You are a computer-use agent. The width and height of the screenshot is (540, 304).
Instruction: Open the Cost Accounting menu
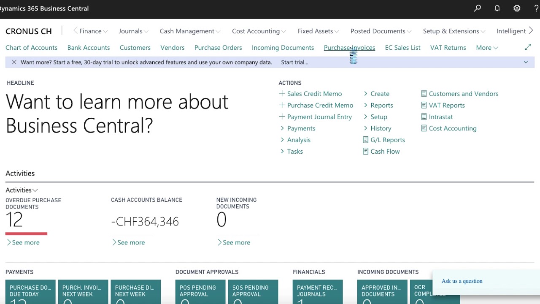[x=259, y=31]
